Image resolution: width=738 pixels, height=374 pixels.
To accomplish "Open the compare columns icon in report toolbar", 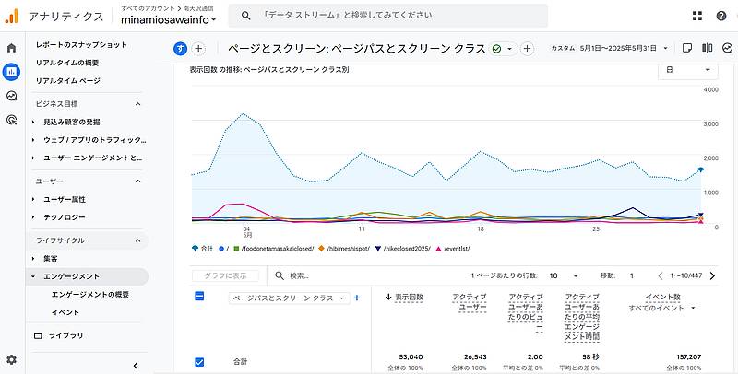I will [707, 48].
